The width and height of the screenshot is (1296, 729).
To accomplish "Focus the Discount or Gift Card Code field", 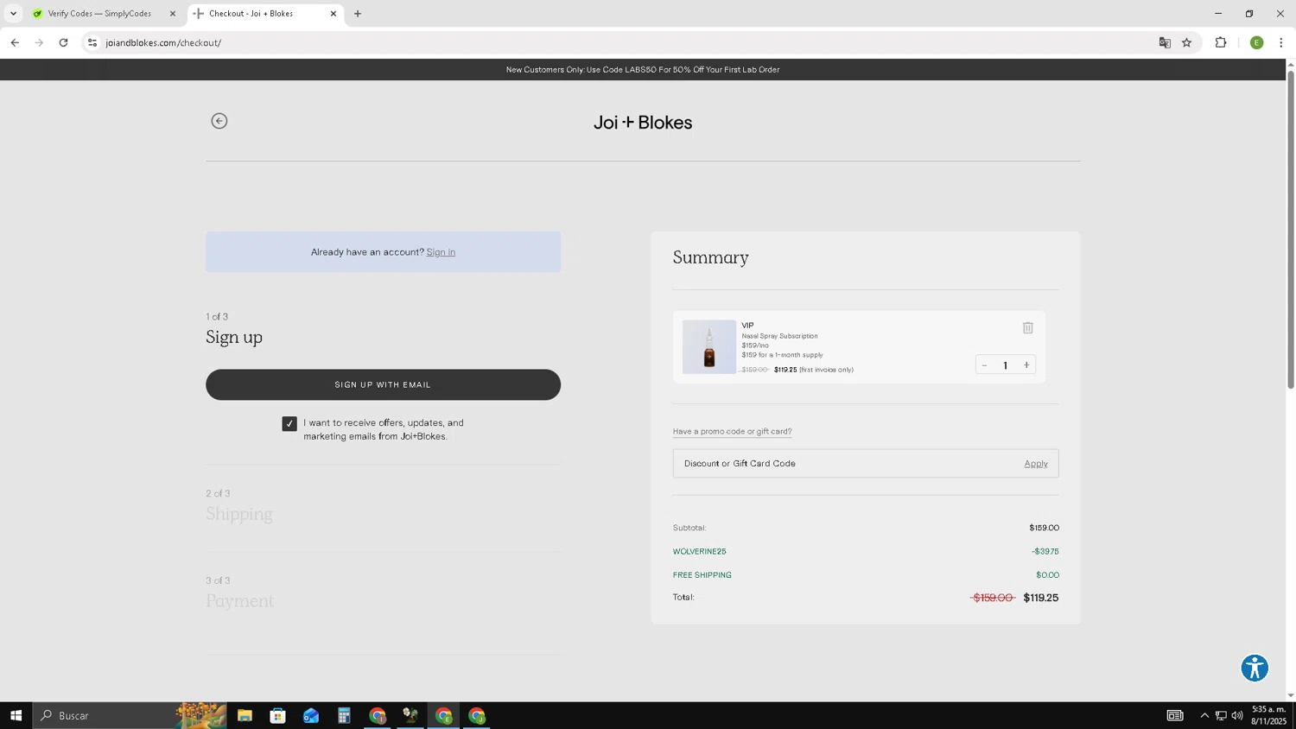I will [x=847, y=464].
